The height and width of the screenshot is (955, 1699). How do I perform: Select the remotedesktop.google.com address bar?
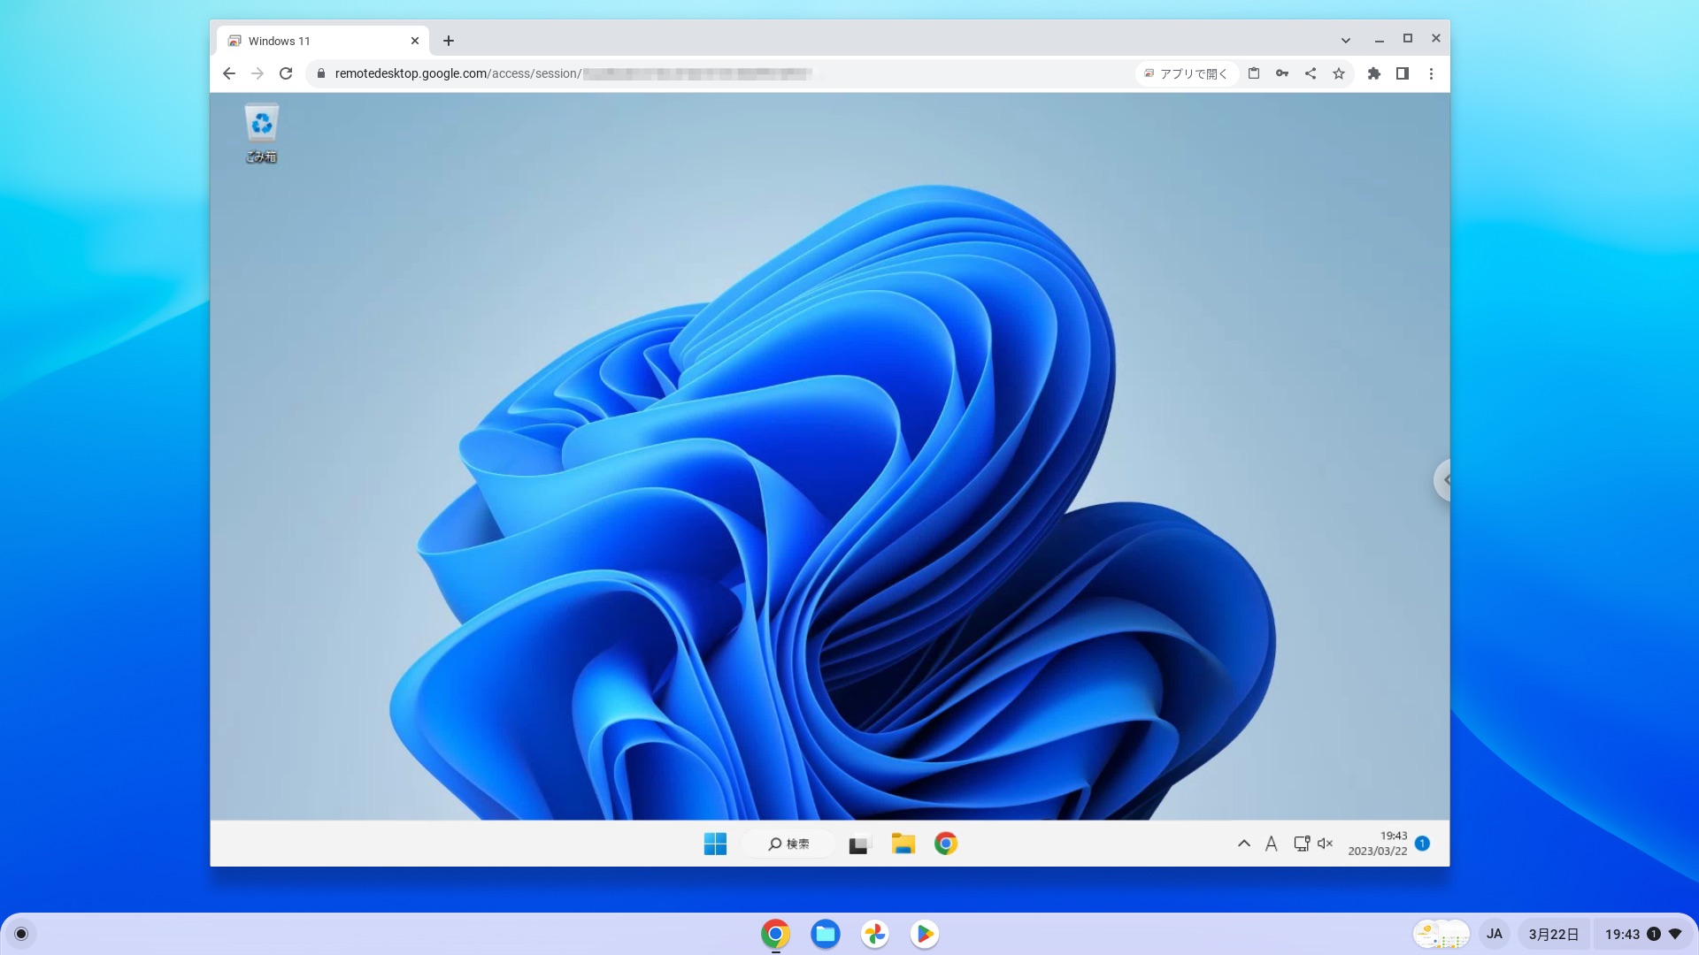(x=722, y=73)
